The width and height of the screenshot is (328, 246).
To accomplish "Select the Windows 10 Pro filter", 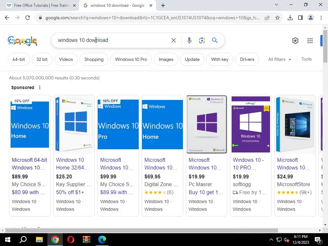I will (x=131, y=59).
